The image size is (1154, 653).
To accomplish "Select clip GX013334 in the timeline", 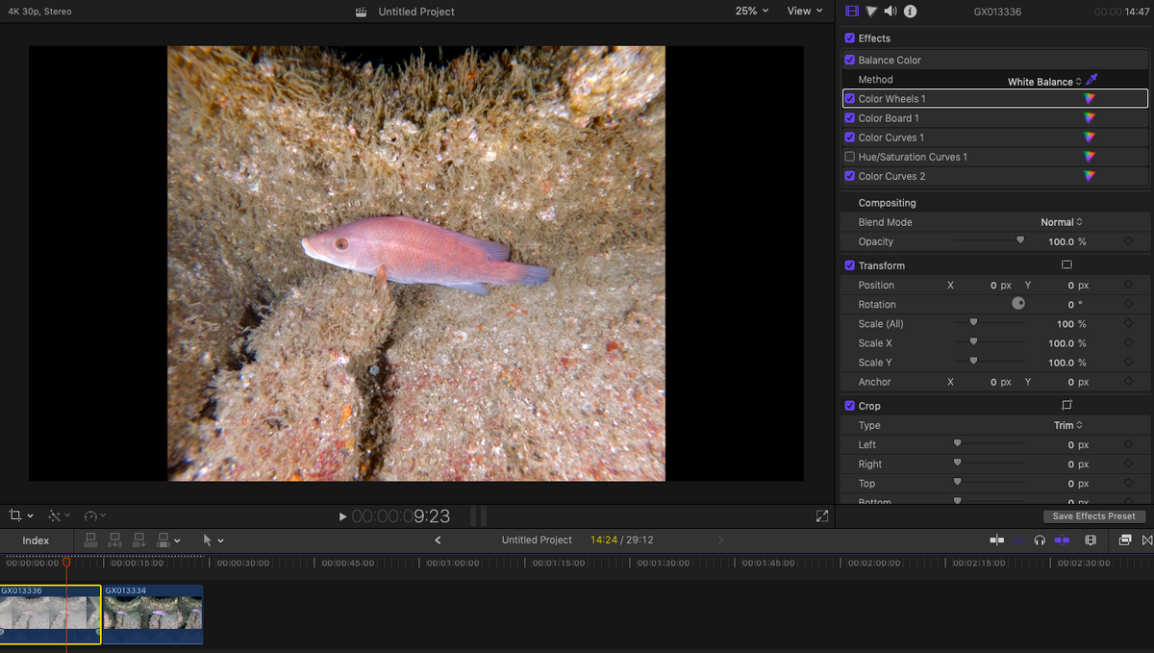I will point(153,615).
